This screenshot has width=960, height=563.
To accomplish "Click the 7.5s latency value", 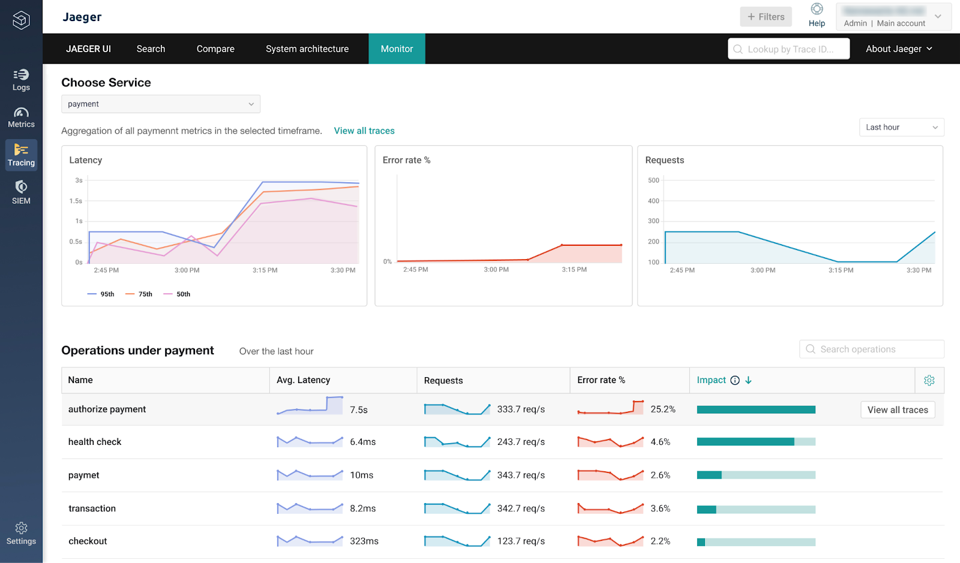I will [359, 410].
